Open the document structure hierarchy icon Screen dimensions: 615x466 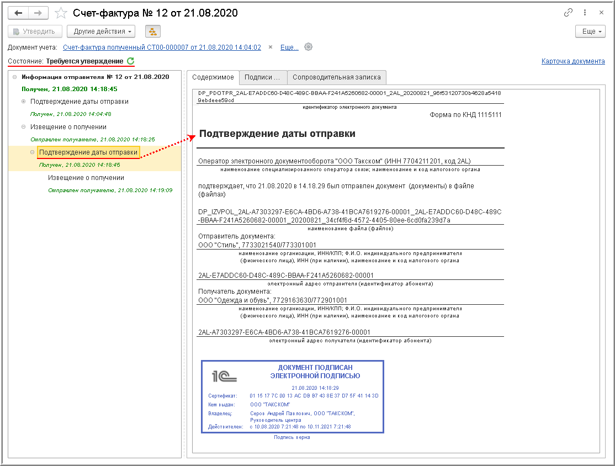coord(153,31)
